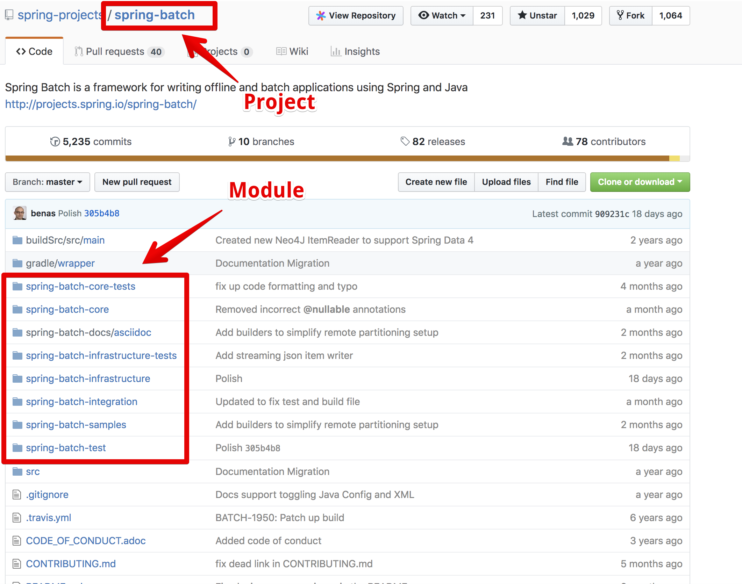Image resolution: width=742 pixels, height=584 pixels.
Task: Click the CONTRIBUTING.md file icon
Action: 16,564
